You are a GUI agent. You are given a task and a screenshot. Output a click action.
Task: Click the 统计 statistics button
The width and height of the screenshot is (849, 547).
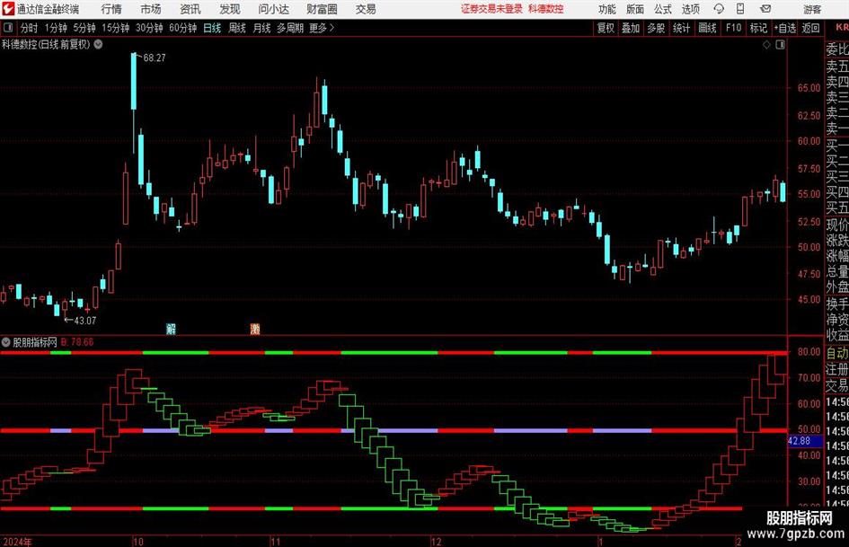(681, 28)
